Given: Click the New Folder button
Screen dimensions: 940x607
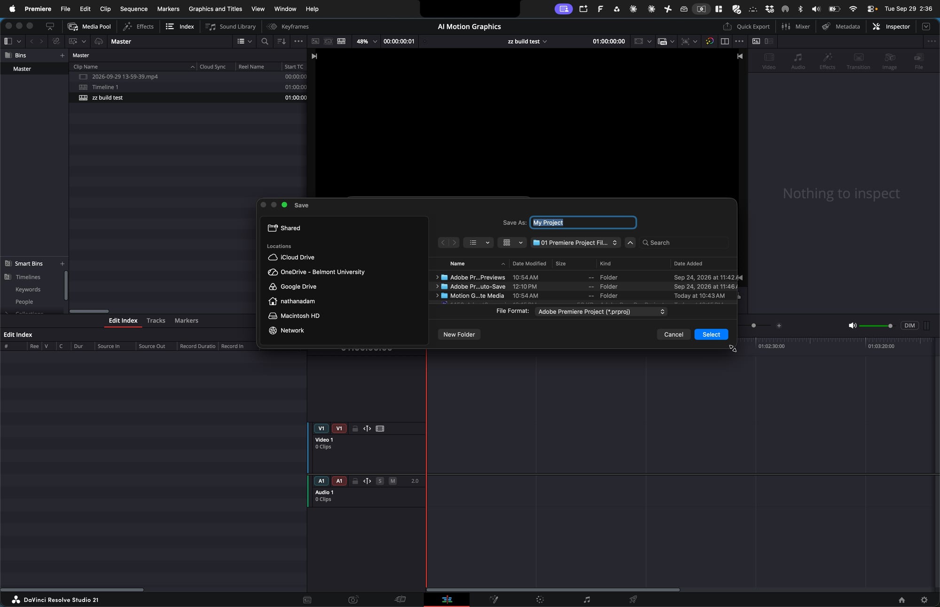Looking at the screenshot, I should [x=459, y=334].
